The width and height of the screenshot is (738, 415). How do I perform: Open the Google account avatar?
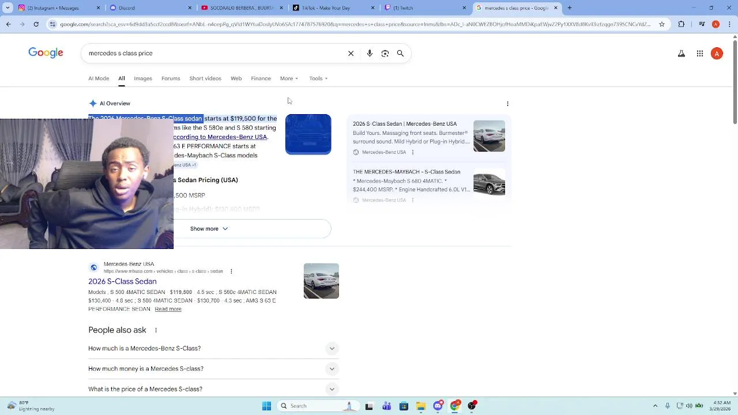click(717, 54)
